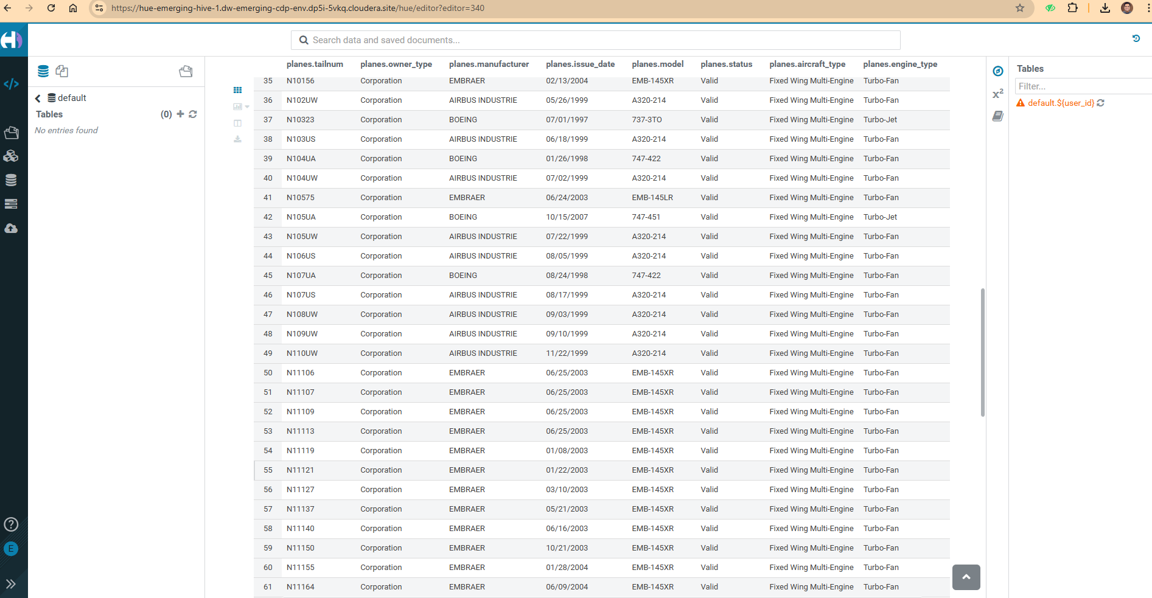
Task: Click the search data and saved documents field
Action: [x=595, y=40]
